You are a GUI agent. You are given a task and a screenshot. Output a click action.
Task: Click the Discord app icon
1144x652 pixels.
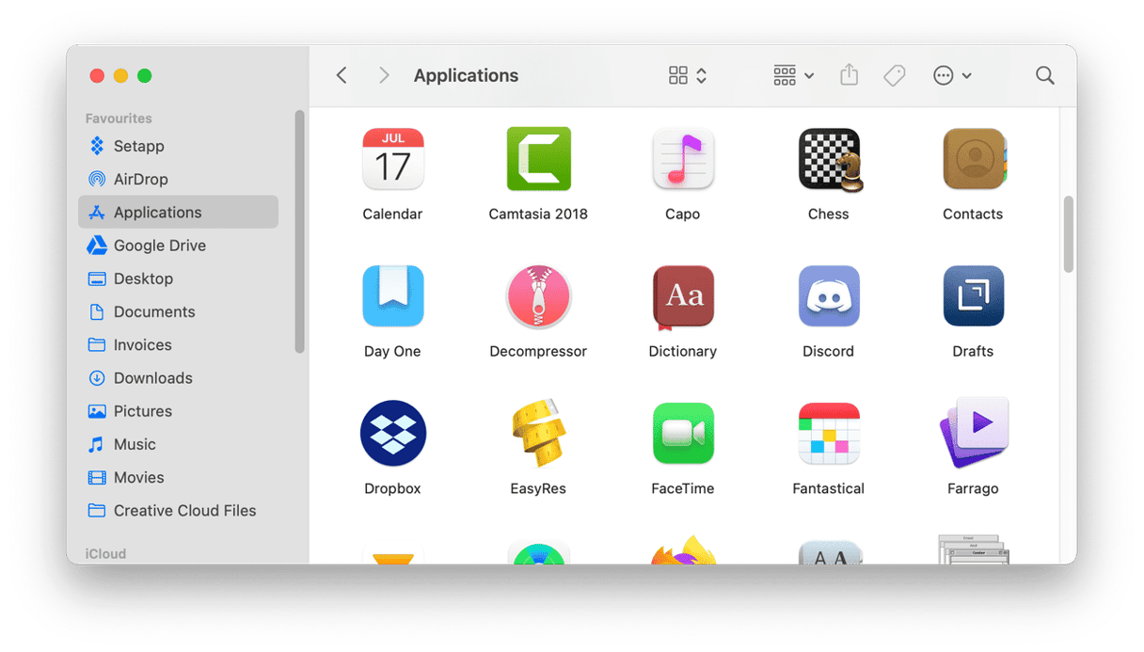[x=828, y=296]
